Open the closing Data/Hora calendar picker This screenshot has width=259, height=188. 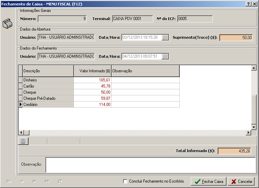pyautogui.click(x=165, y=56)
